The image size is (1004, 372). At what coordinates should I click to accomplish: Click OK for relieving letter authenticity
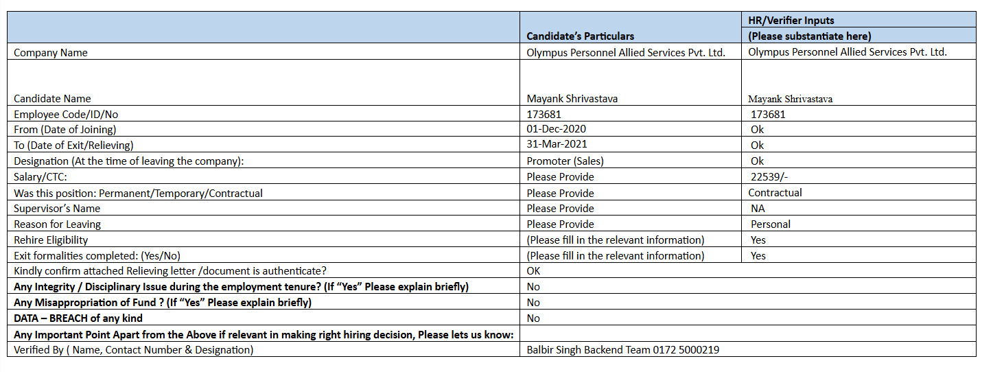[x=533, y=271]
